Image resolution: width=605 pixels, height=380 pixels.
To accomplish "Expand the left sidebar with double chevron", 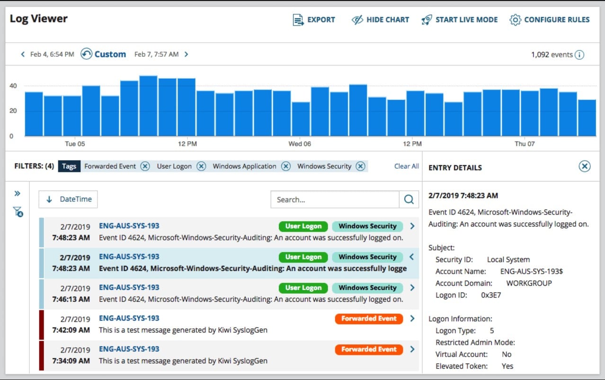I will [18, 193].
